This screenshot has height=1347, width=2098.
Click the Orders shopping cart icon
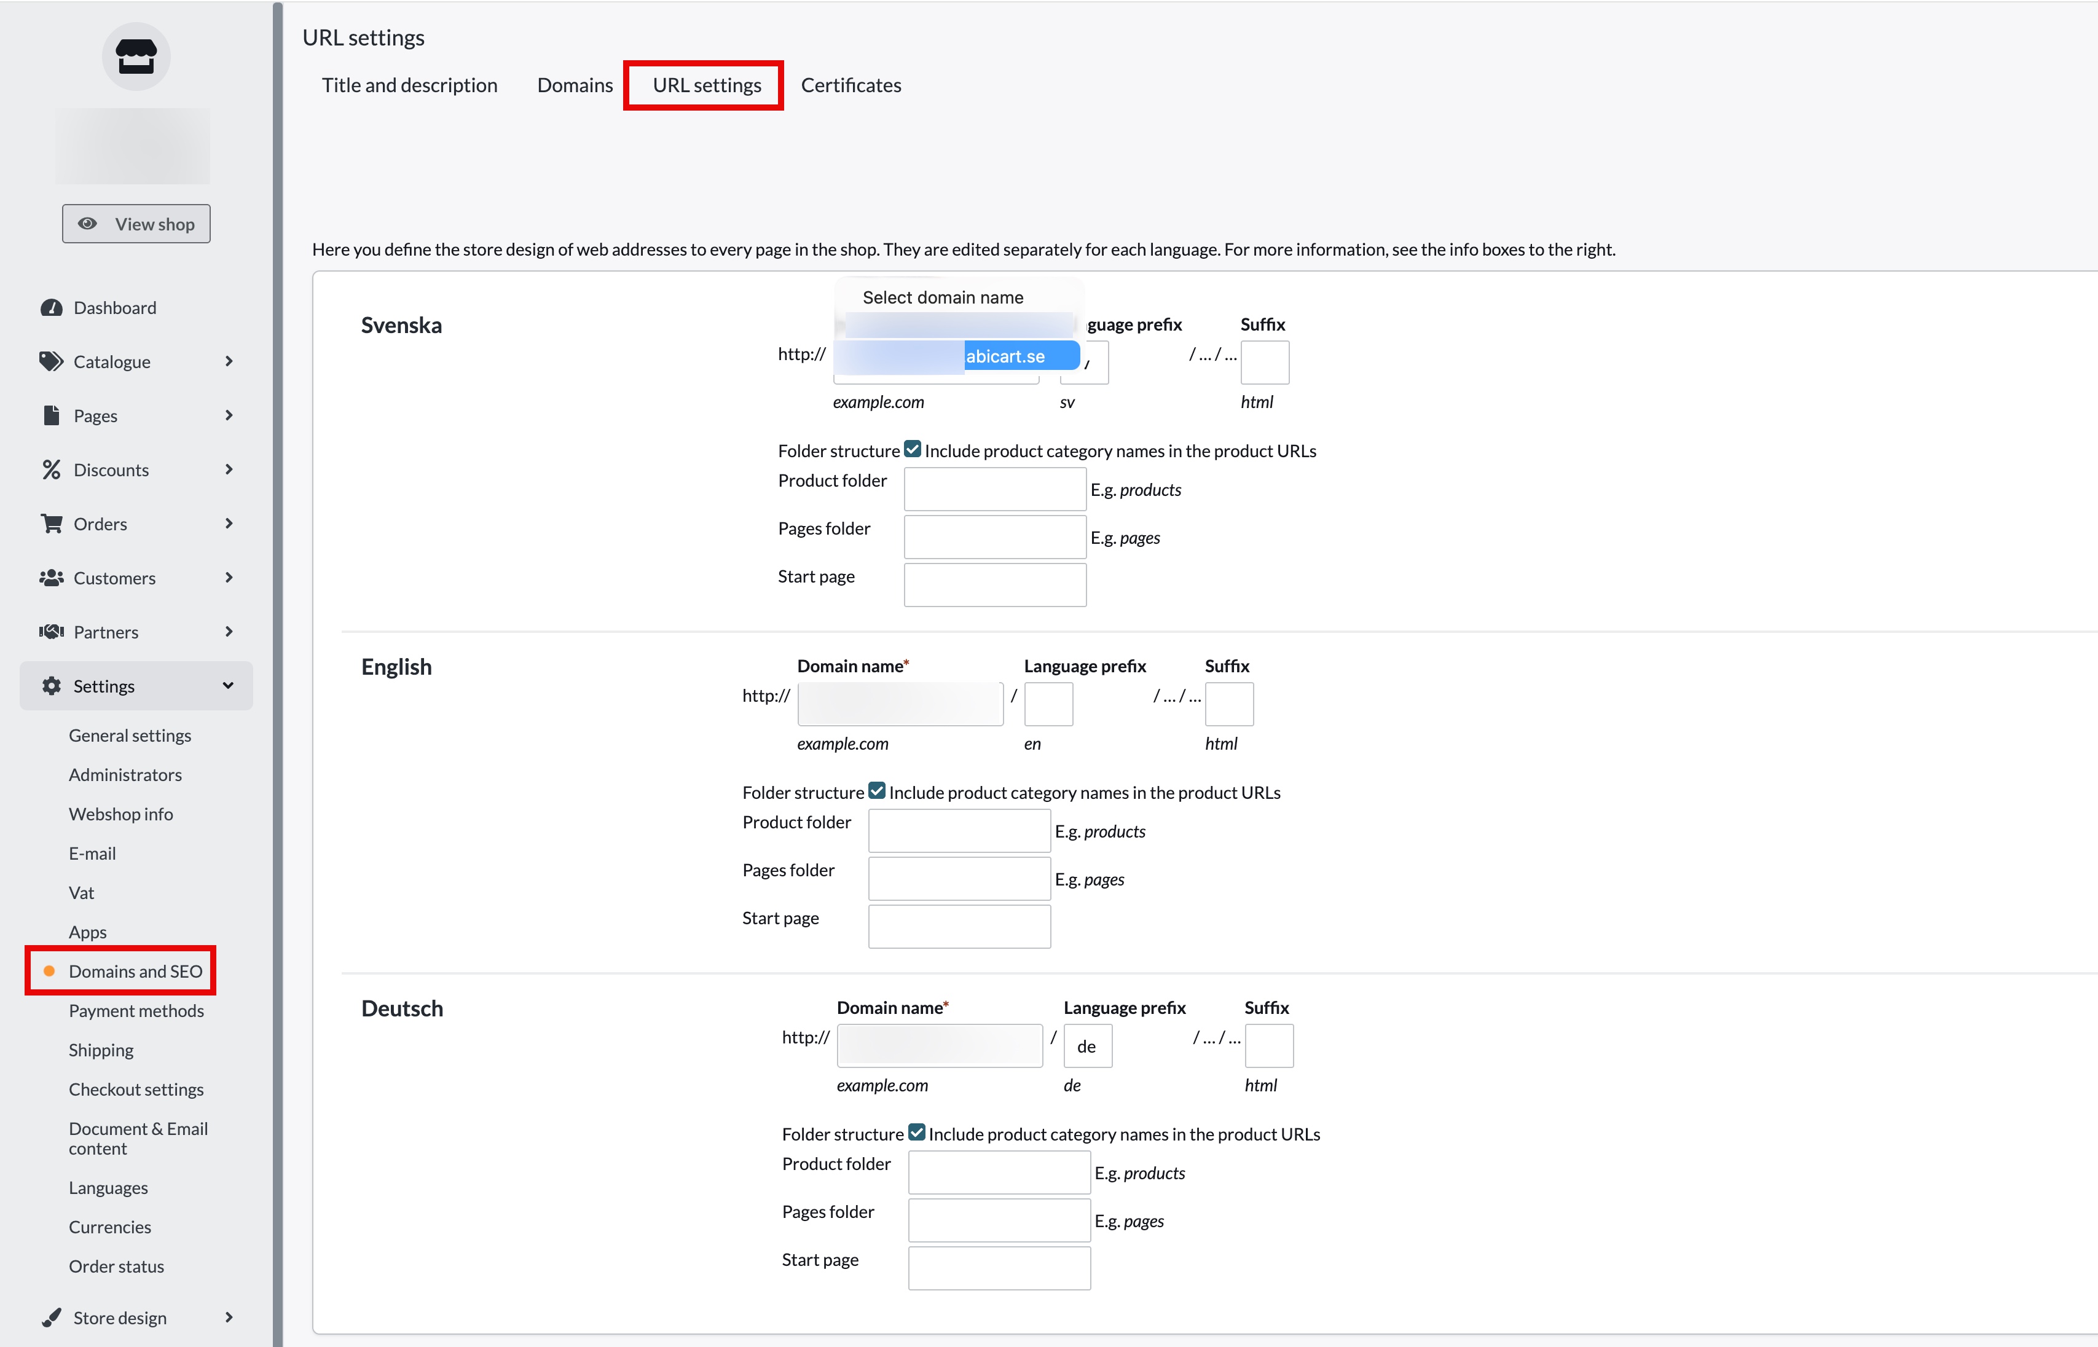[x=52, y=524]
